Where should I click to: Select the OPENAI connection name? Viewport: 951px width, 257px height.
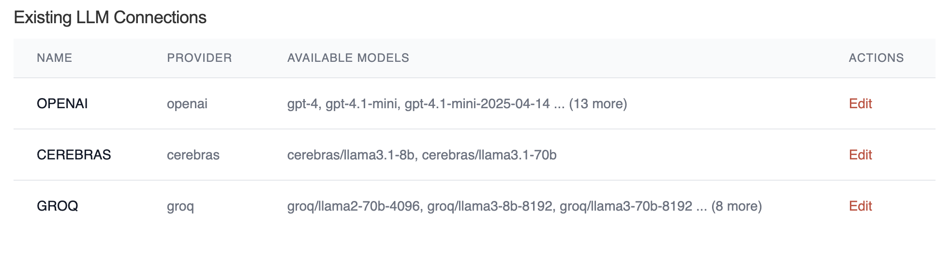tap(62, 104)
